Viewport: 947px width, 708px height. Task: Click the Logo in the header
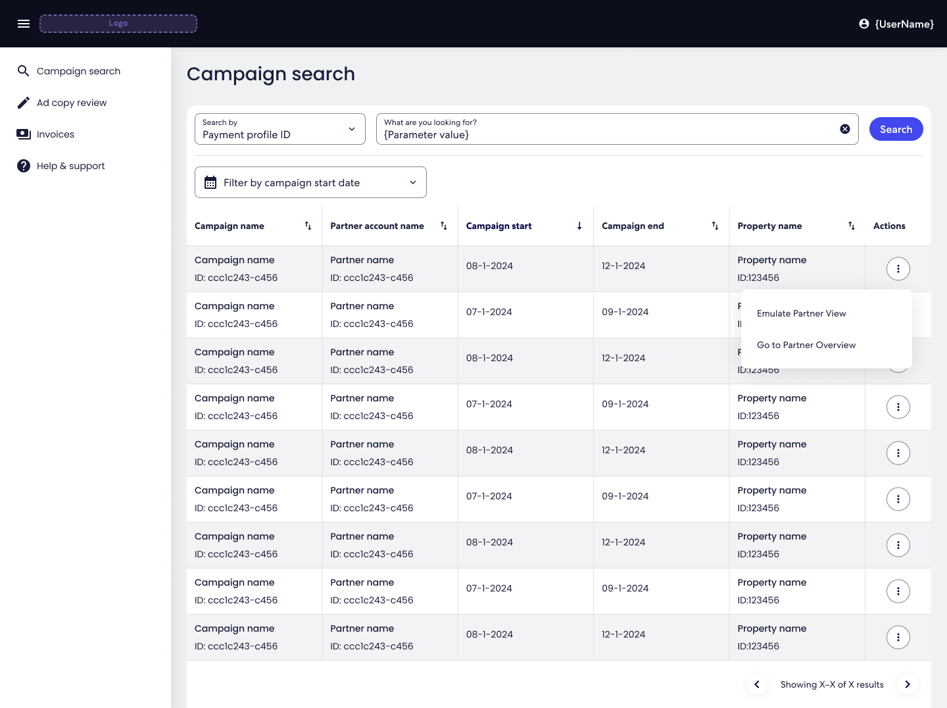coord(118,23)
